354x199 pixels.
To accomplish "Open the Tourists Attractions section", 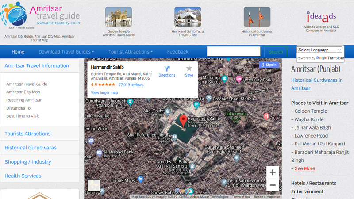I will coord(27,134).
